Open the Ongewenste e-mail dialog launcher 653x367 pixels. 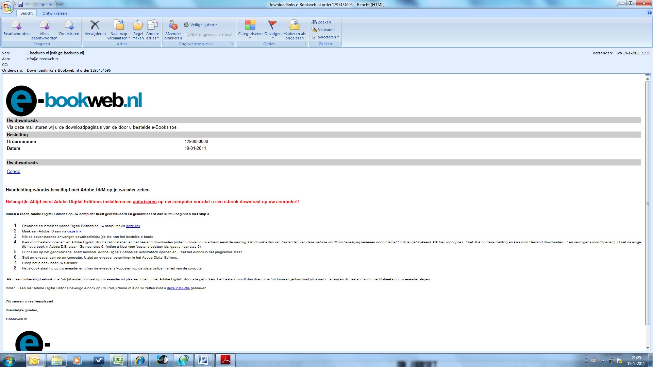(232, 44)
